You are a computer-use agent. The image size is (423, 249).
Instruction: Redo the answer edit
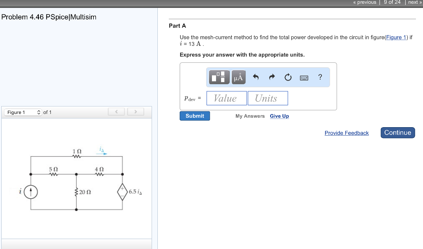[271, 77]
